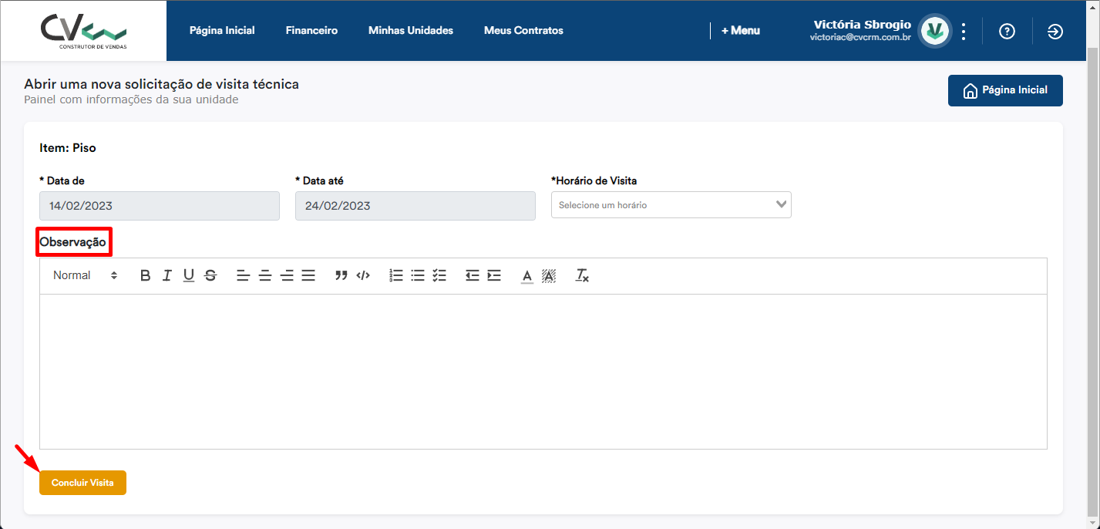Click the Data até field
The image size is (1100, 529).
pyautogui.click(x=415, y=206)
